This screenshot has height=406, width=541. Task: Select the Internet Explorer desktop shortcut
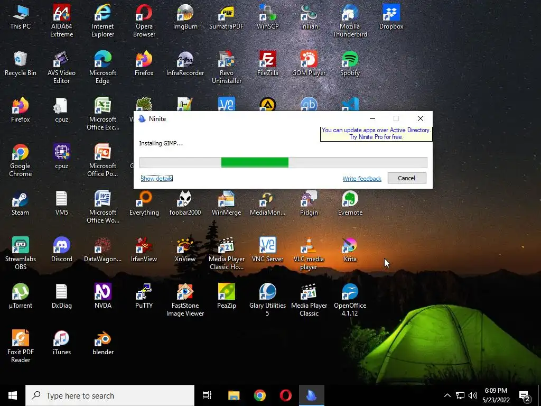[103, 21]
